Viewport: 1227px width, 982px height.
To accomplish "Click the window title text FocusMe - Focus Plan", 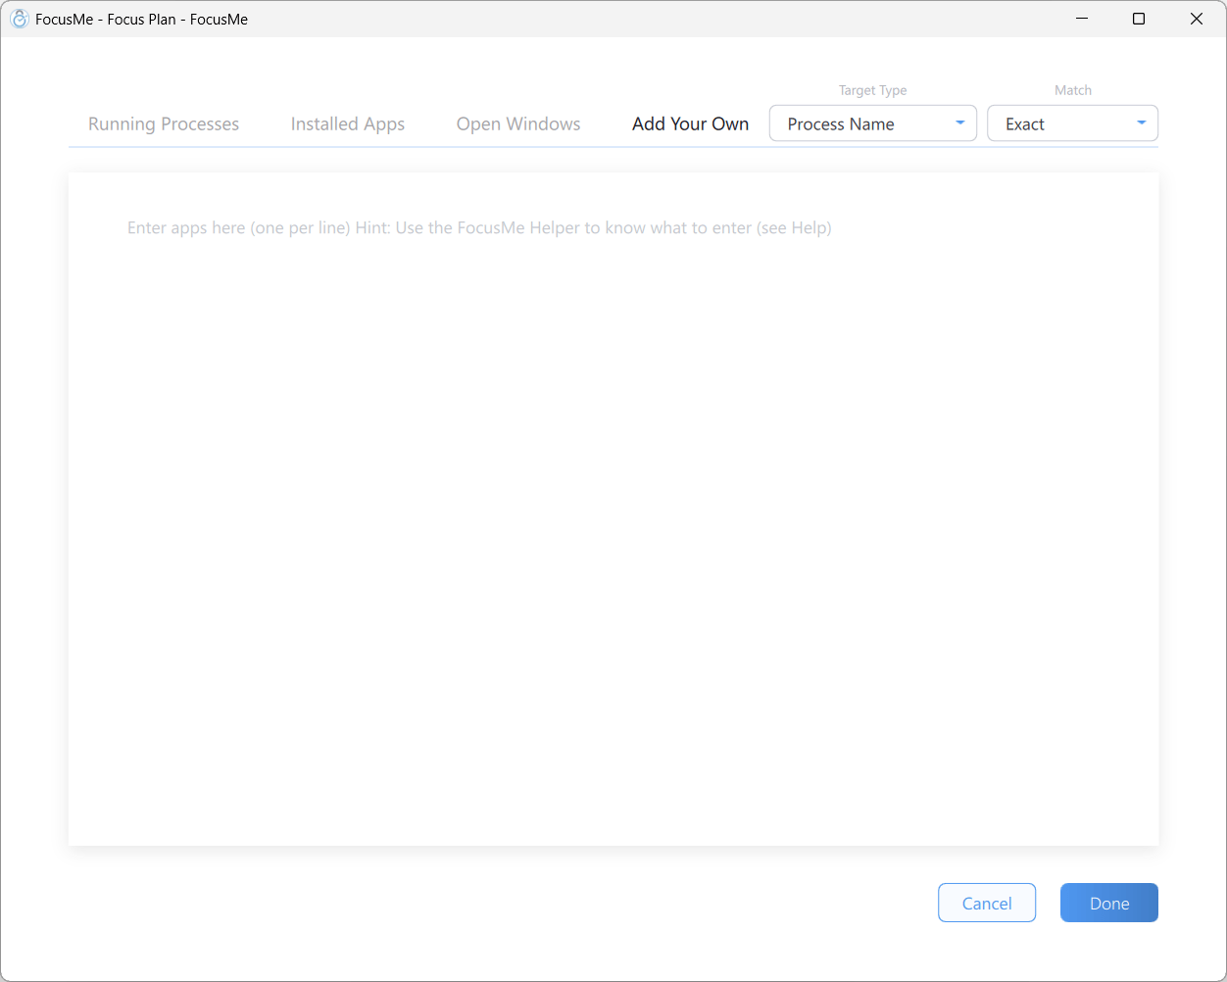I will coord(141,19).
